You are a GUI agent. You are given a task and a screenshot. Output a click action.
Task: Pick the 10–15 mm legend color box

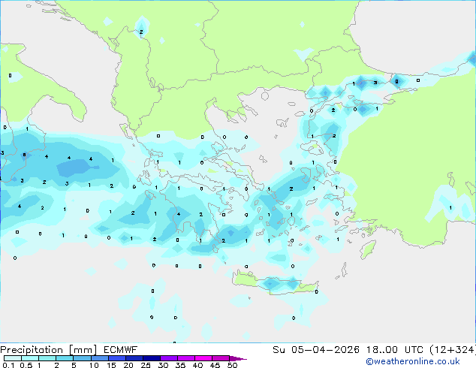click(x=100, y=358)
